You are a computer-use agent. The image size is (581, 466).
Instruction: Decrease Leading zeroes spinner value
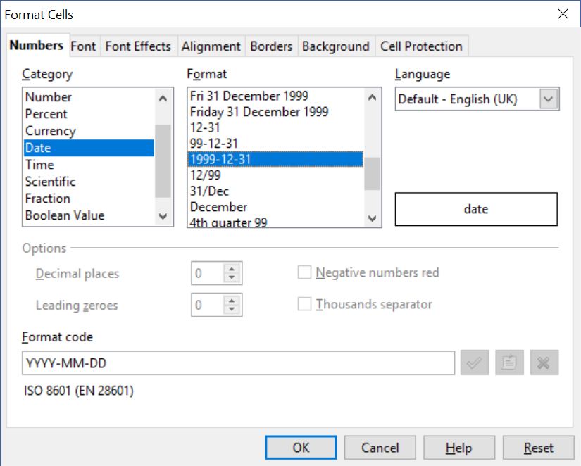(x=232, y=310)
